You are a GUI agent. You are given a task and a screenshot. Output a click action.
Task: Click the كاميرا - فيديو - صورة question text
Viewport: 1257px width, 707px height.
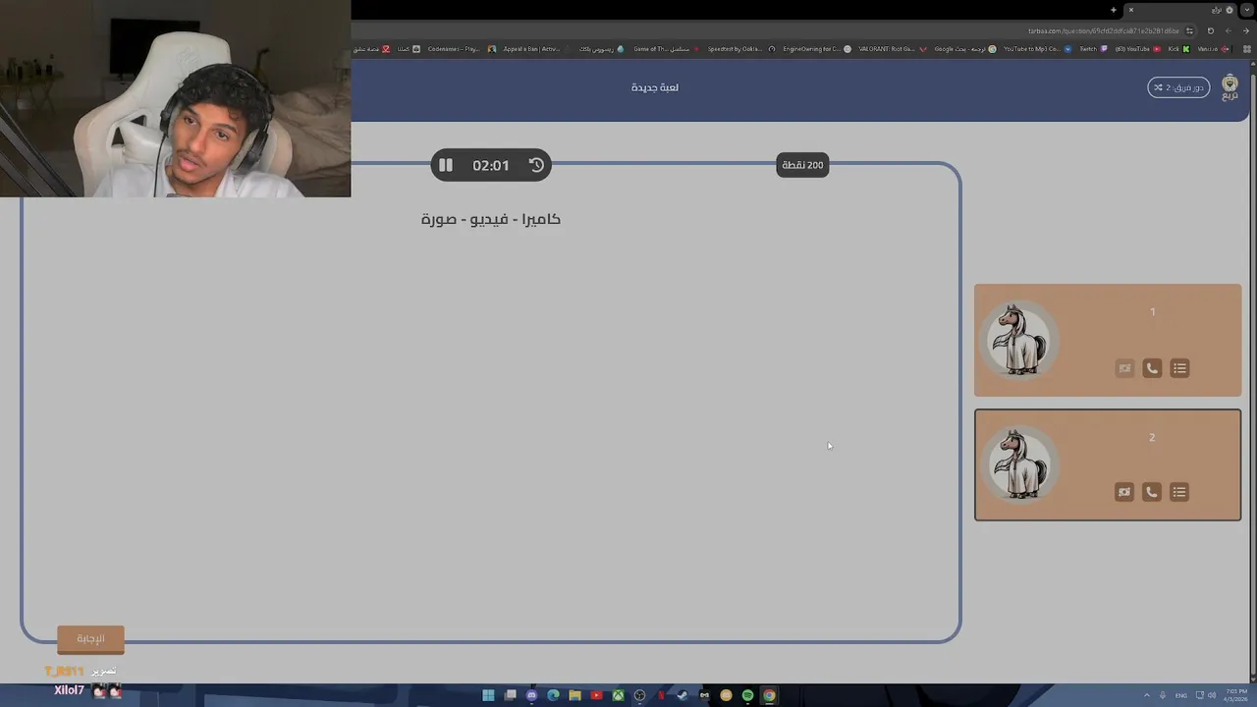click(x=491, y=219)
